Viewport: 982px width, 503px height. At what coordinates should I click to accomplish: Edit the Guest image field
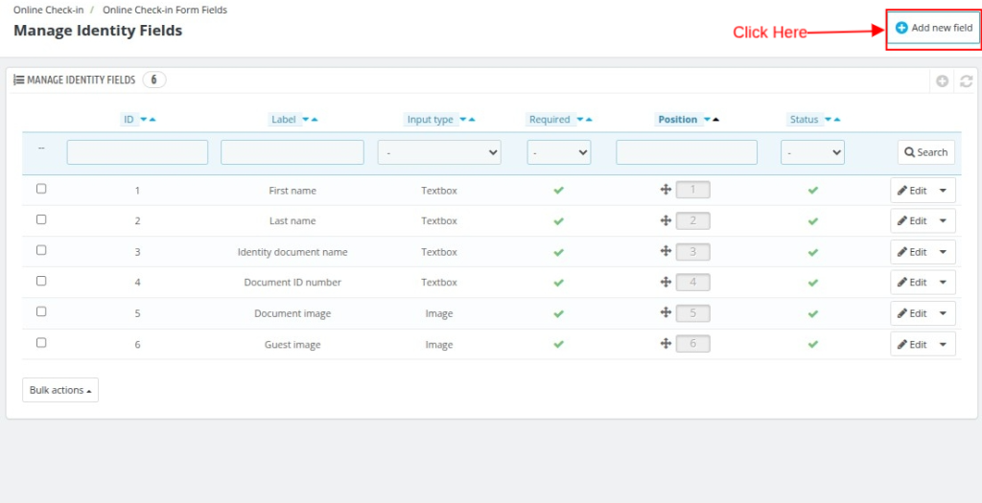click(x=912, y=344)
